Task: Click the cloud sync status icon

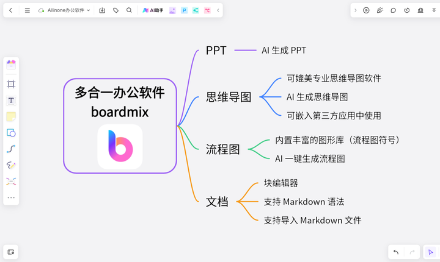Action: point(42,10)
